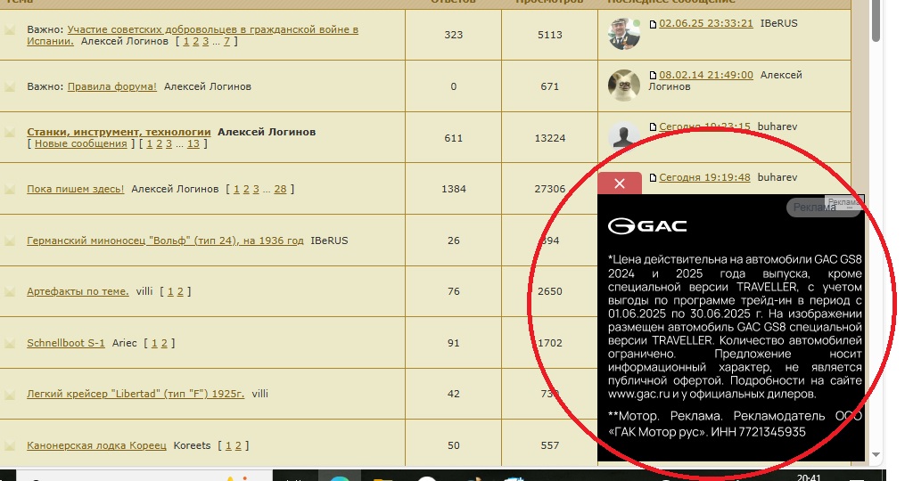Jump to page 3 of the Станки topic
Viewport: 913px width, 481px height.
tap(169, 143)
